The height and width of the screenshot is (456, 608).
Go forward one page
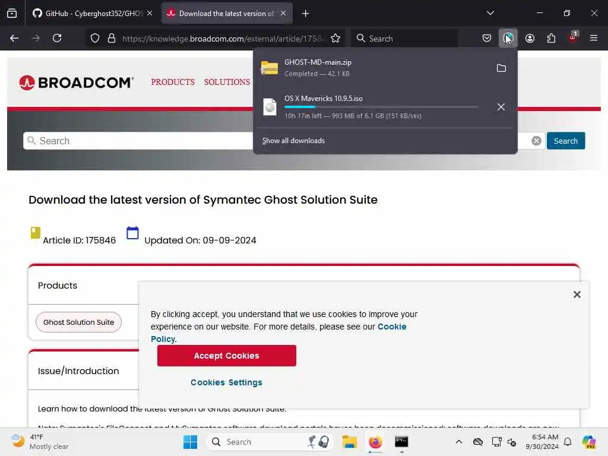click(x=36, y=38)
